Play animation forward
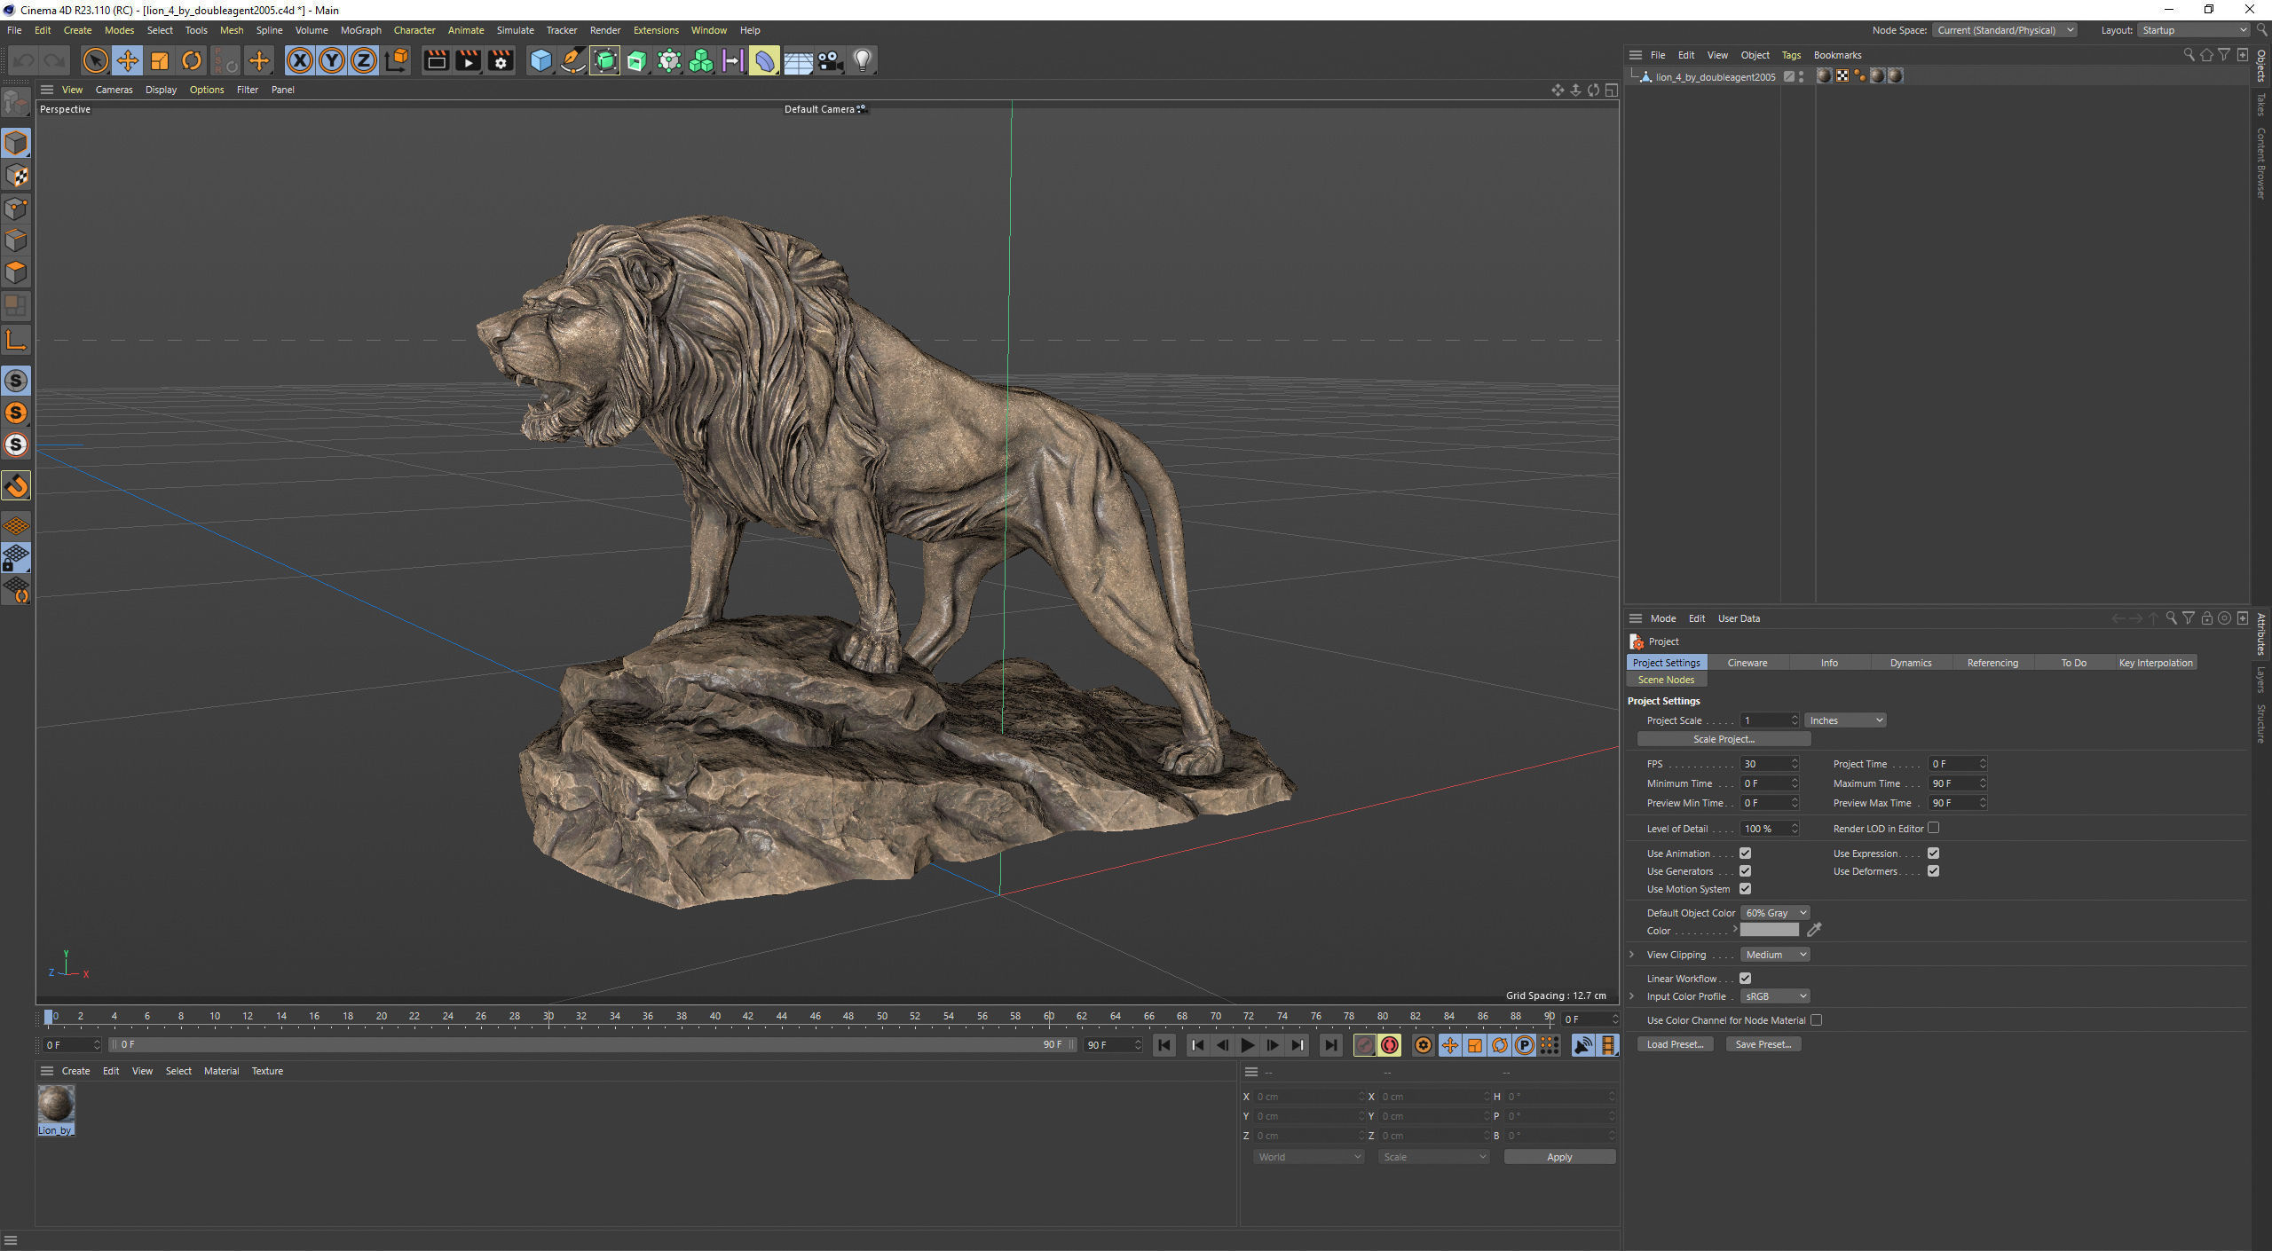 click(x=1247, y=1045)
